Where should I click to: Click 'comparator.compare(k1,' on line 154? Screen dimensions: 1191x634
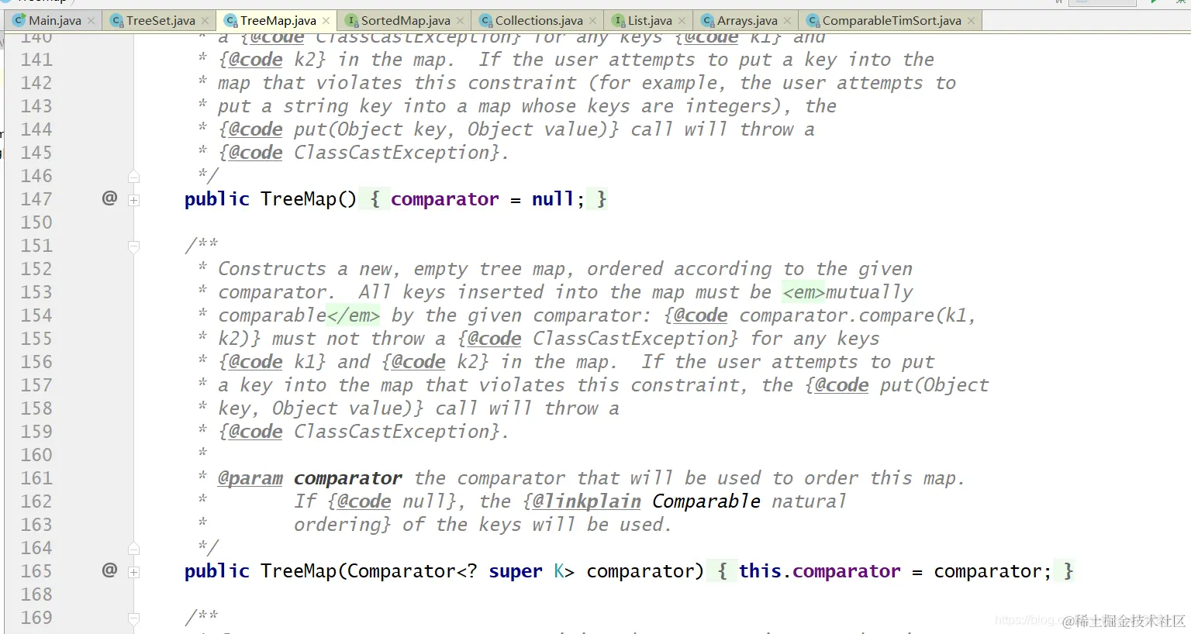[x=858, y=315]
